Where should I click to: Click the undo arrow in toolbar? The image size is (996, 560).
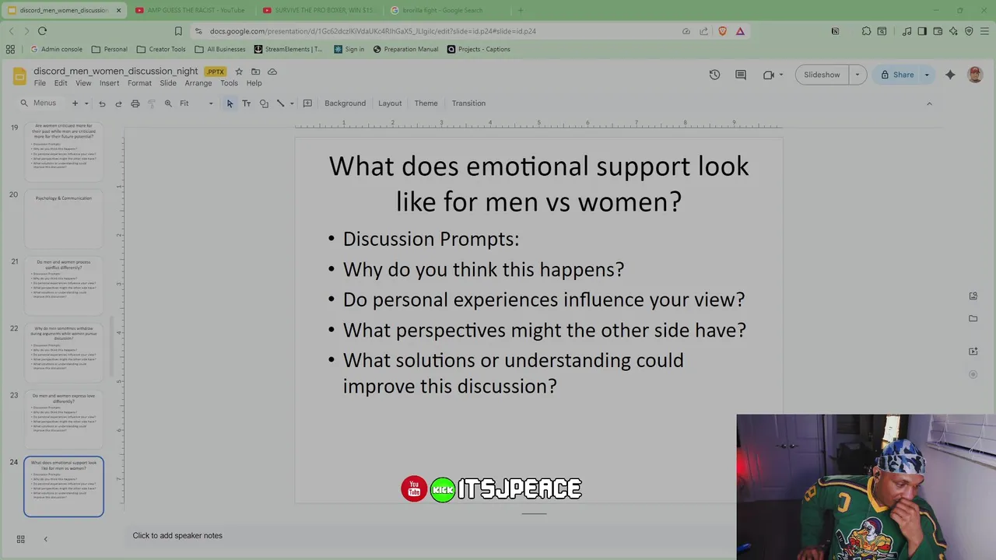[102, 103]
